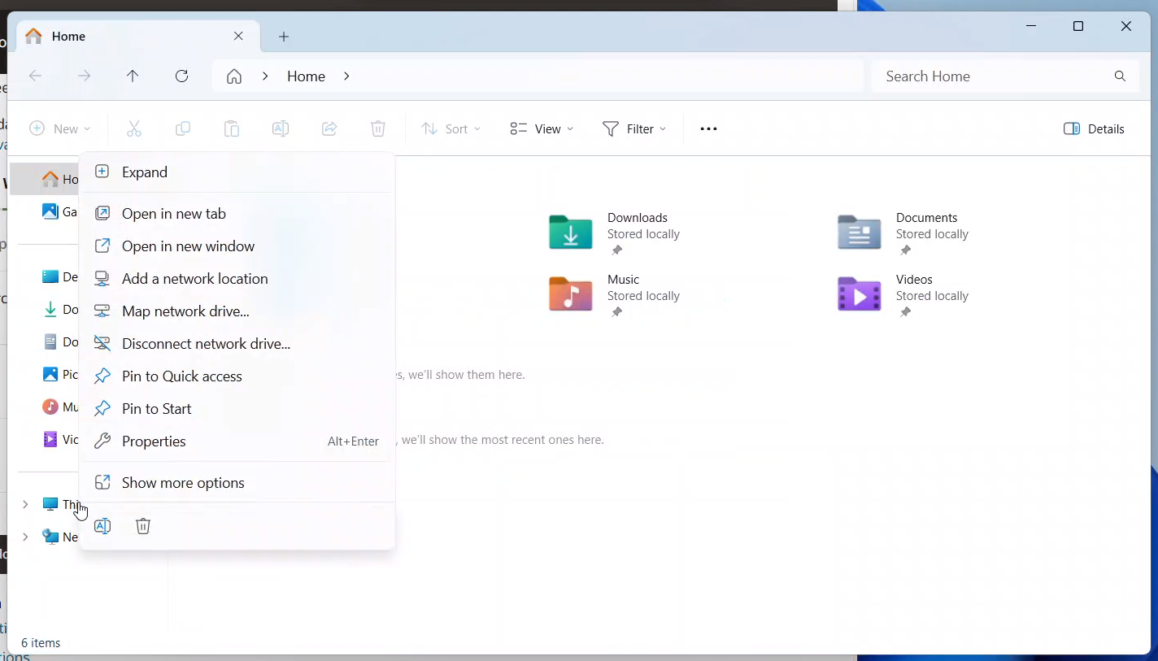The width and height of the screenshot is (1158, 661).
Task: Click the delete trash icon in context menu
Action: coord(143,526)
